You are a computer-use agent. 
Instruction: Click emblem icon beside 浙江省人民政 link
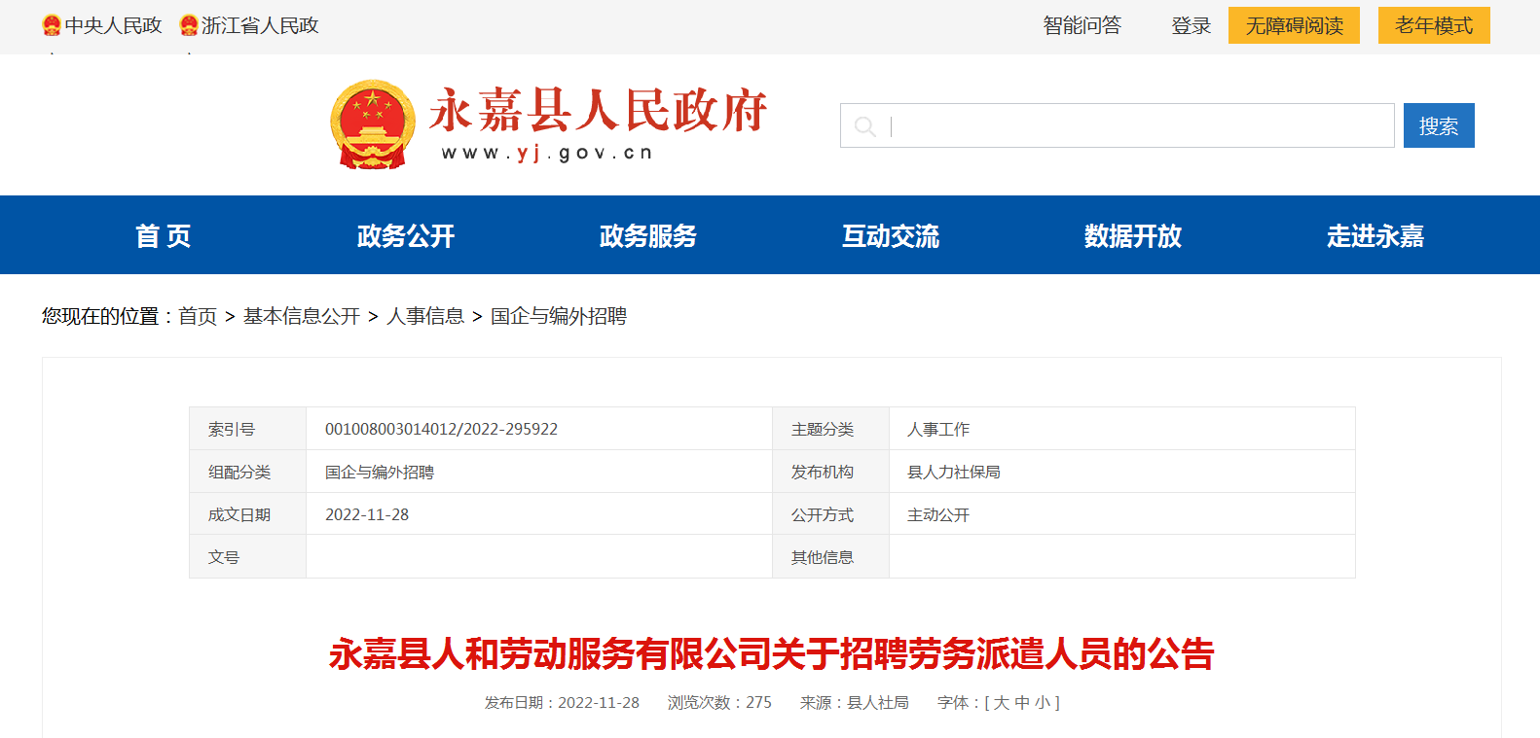point(189,25)
